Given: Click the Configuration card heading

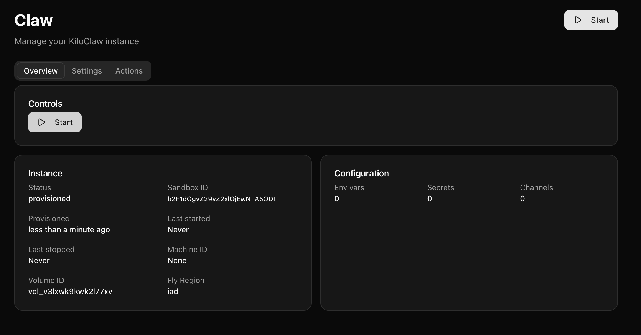Looking at the screenshot, I should (x=361, y=173).
